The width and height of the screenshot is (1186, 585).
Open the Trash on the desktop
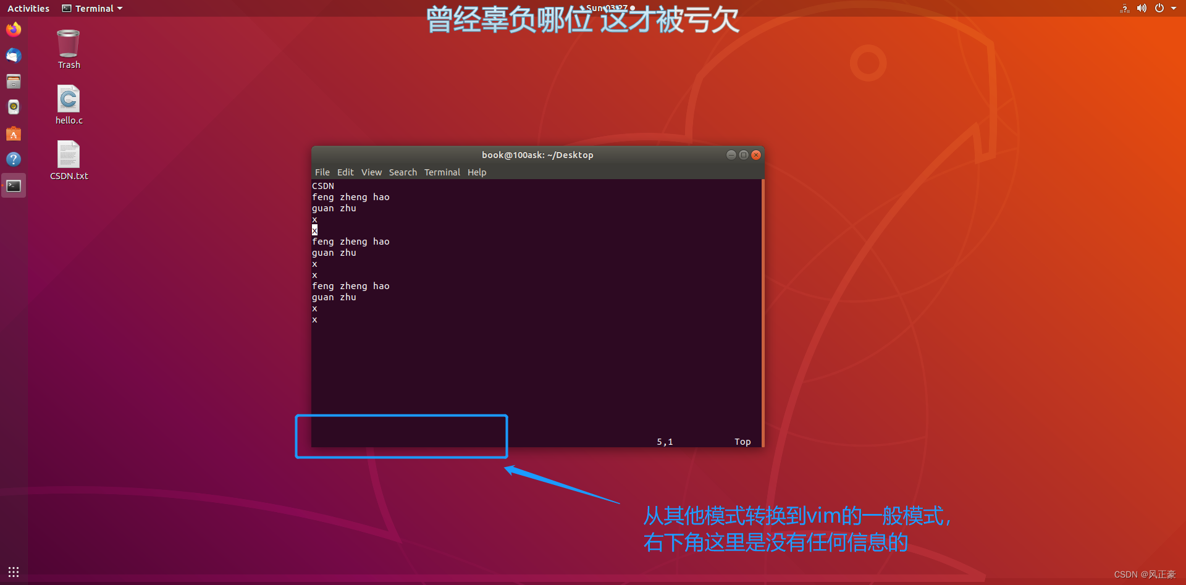coord(68,43)
